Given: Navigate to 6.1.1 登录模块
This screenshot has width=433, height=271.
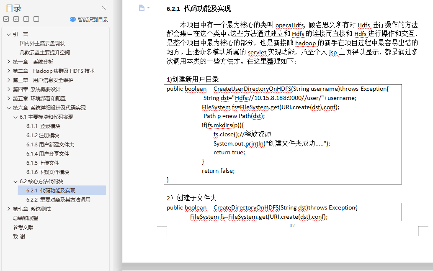Looking at the screenshot, I should 44,126.
